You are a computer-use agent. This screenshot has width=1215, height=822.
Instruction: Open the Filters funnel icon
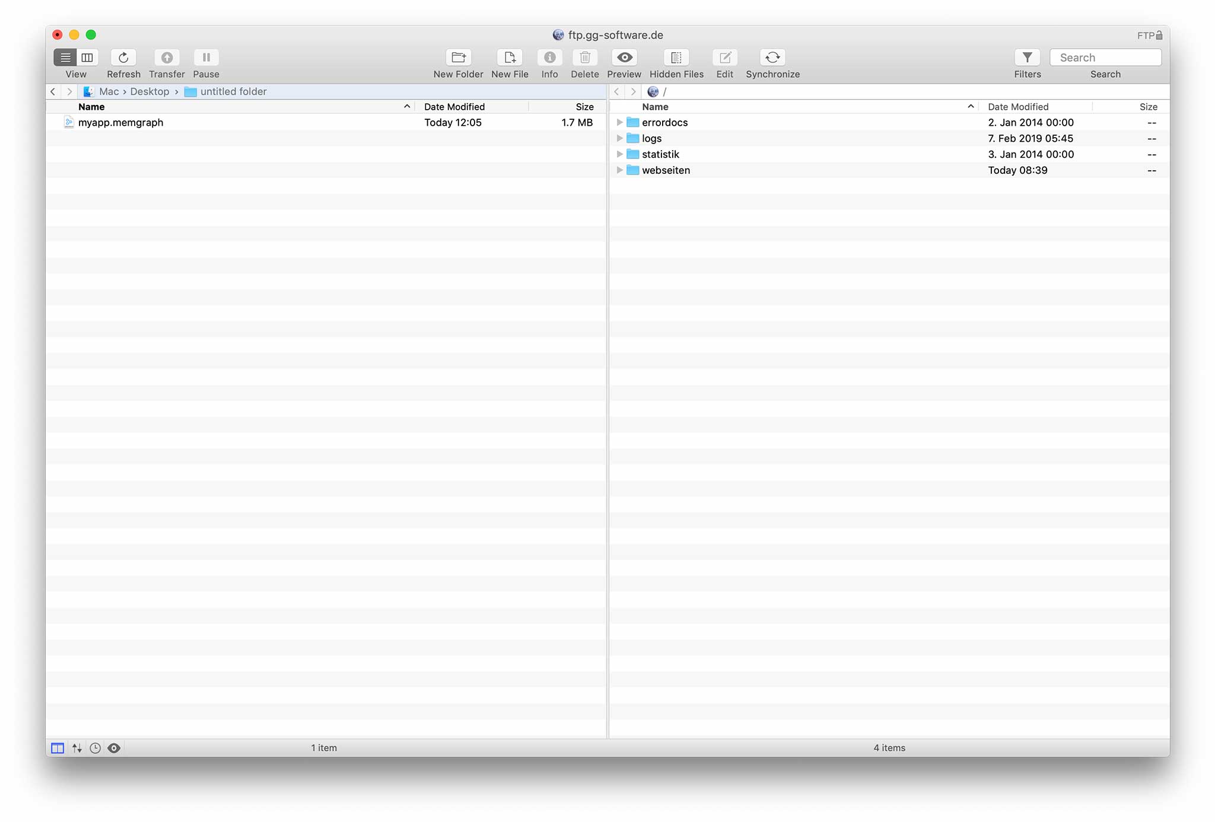(x=1027, y=58)
